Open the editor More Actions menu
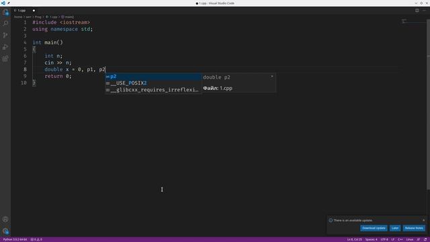This screenshot has height=242, width=430. [x=424, y=11]
